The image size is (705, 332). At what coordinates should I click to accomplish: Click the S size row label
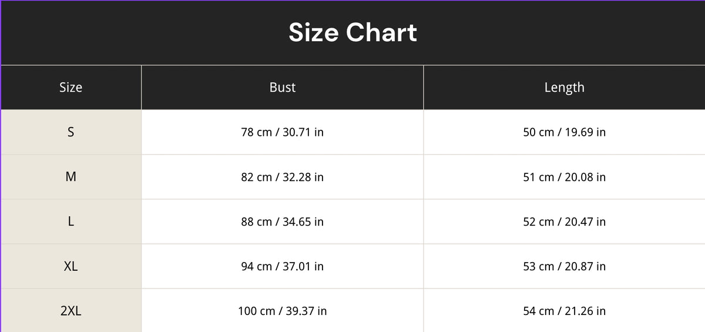click(70, 132)
